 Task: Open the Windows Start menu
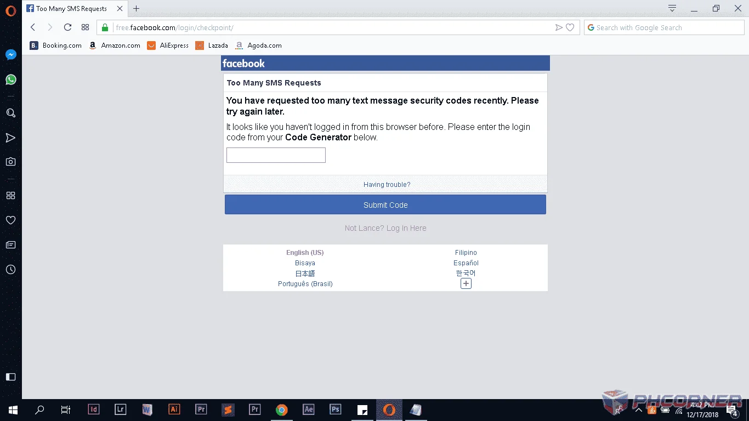[x=13, y=409]
